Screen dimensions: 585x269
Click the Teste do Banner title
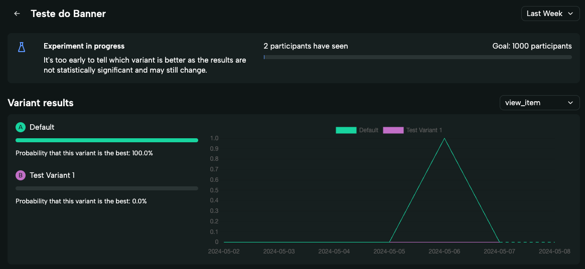click(x=68, y=14)
